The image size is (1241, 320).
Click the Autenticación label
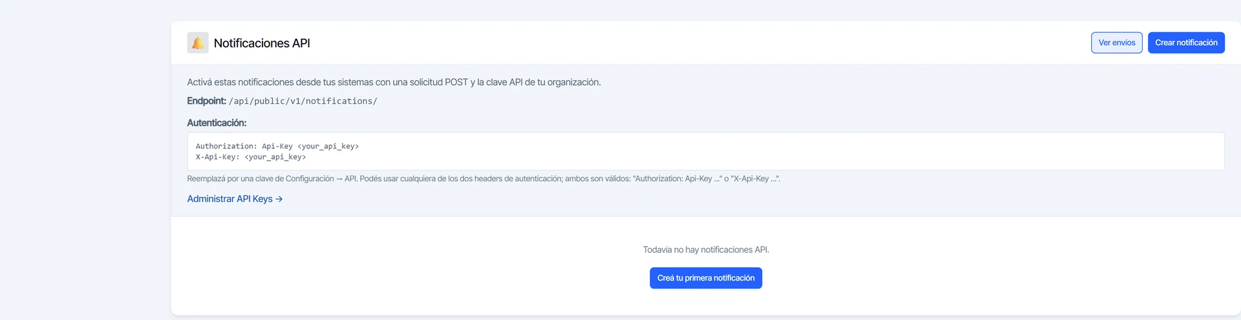[x=217, y=123]
